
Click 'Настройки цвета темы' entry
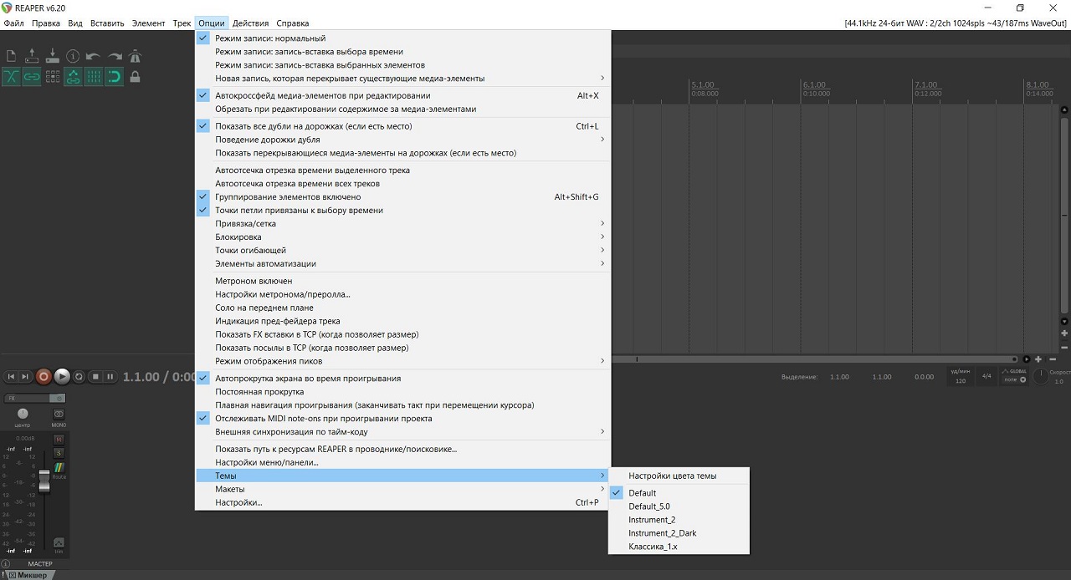[672, 476]
